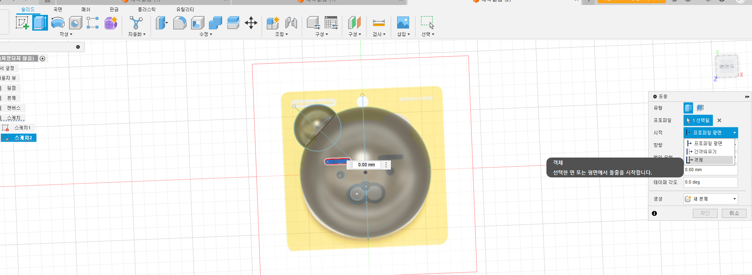Collapse the browser panel minus button
The height and width of the screenshot is (275, 752).
(x=78, y=47)
